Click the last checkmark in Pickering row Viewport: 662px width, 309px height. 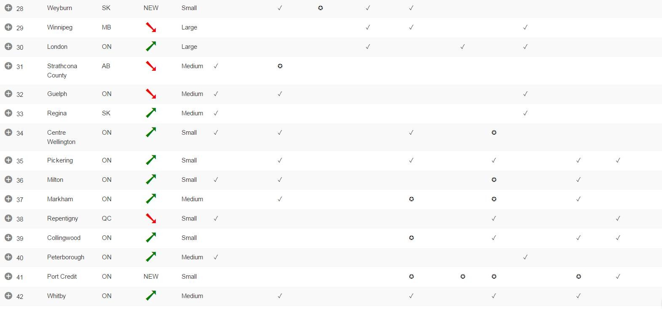(x=618, y=160)
